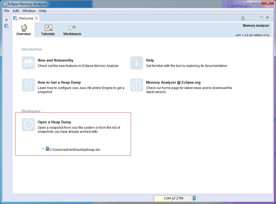Click the API 1.4.0.201406041413 version text

[252, 35]
